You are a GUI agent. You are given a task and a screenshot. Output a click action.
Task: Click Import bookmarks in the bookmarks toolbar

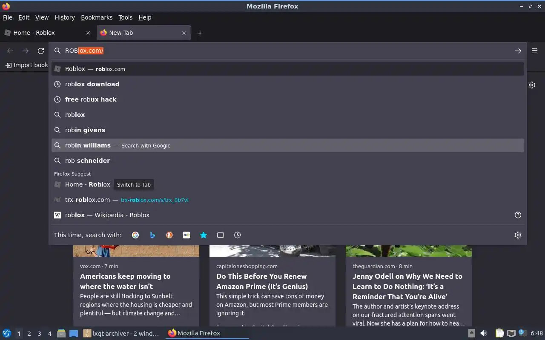[x=26, y=65]
